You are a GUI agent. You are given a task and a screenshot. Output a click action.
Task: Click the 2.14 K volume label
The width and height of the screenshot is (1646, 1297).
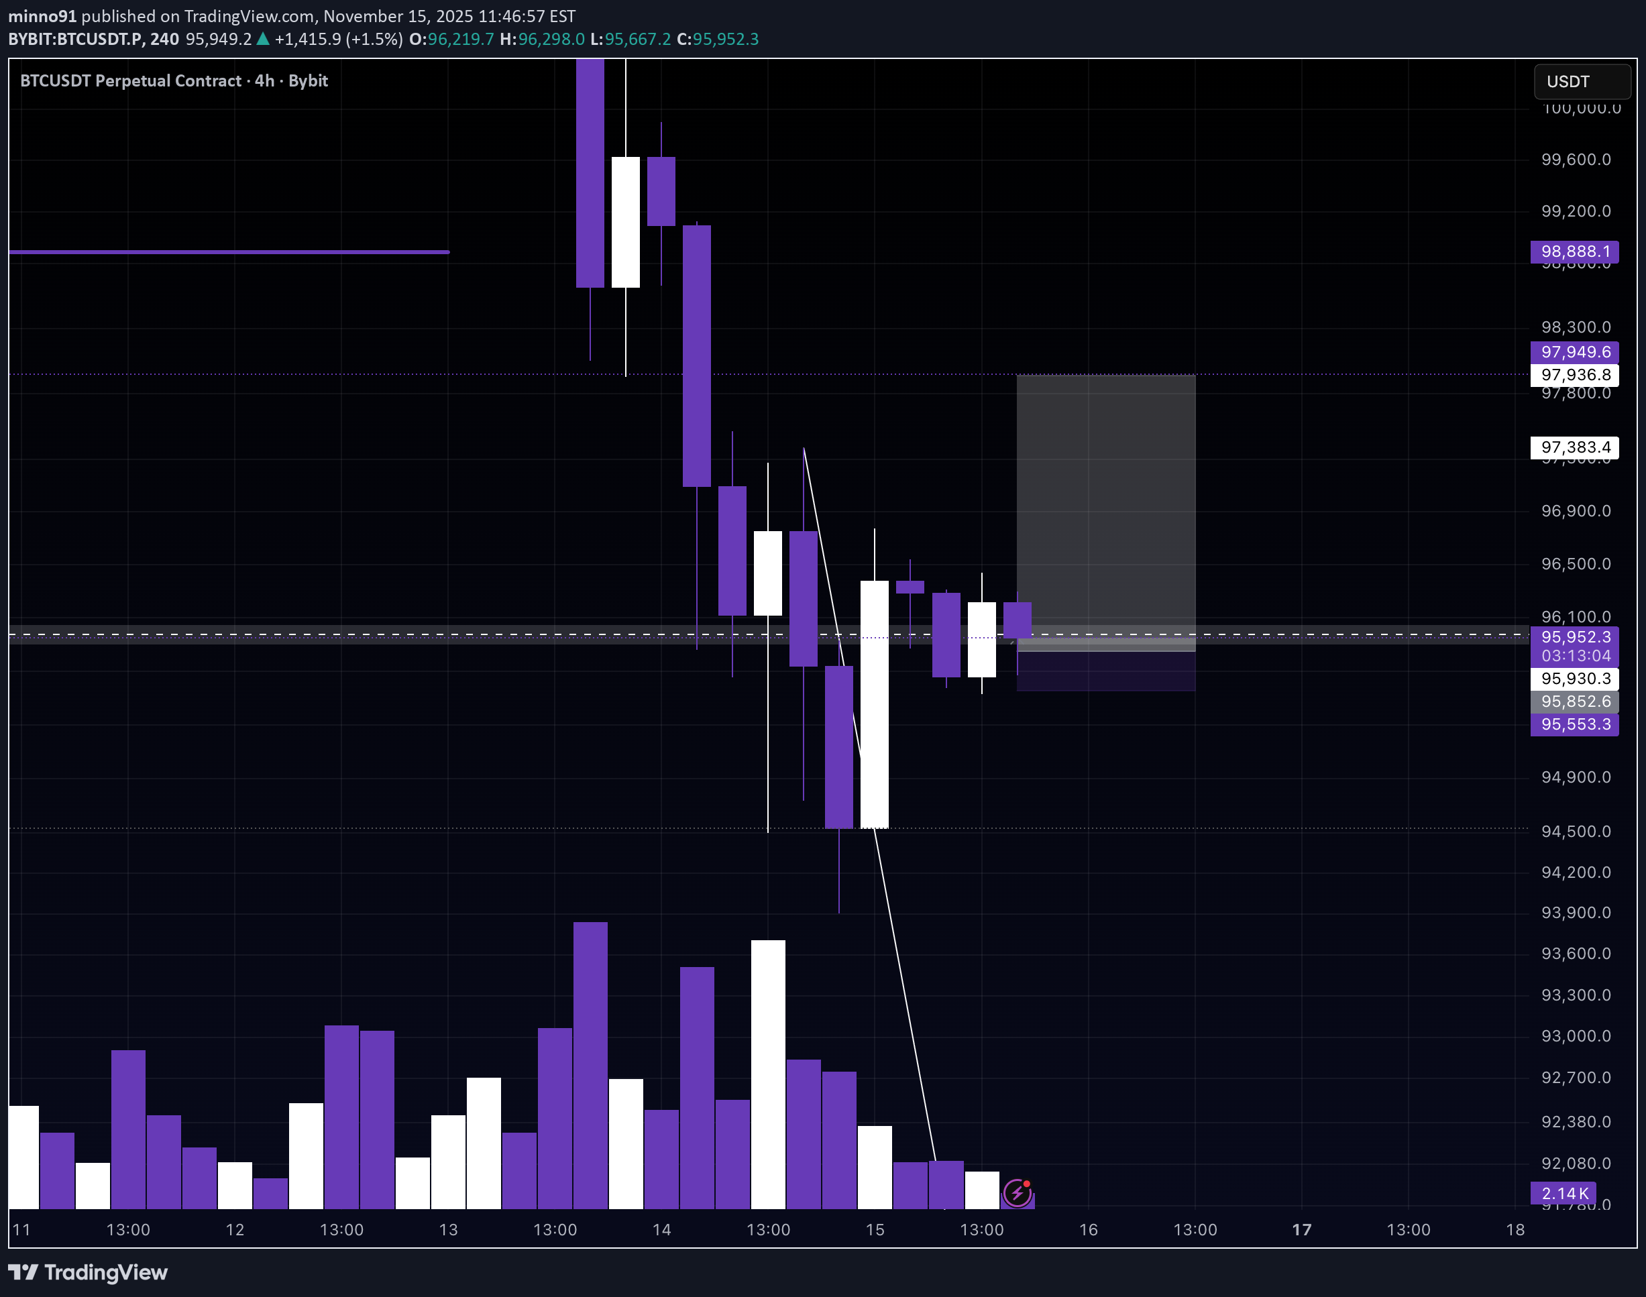point(1563,1193)
